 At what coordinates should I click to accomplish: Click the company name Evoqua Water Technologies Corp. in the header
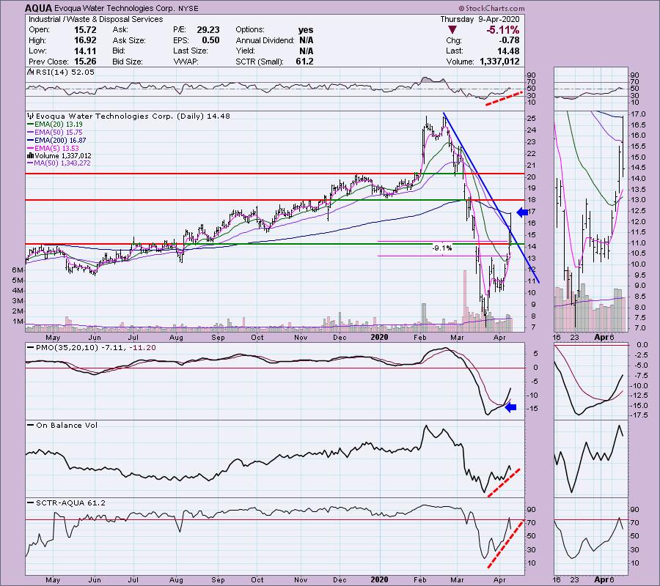(114, 8)
